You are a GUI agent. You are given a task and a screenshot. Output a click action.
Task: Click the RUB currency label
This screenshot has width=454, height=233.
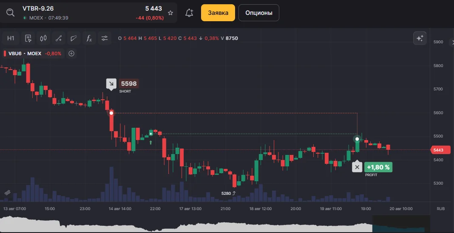[441, 209]
